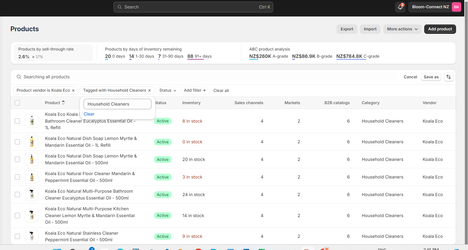Open NZ$784.8K C-grade analysis
Image resolution: width=468 pixels, height=250 pixels.
(x=358, y=56)
